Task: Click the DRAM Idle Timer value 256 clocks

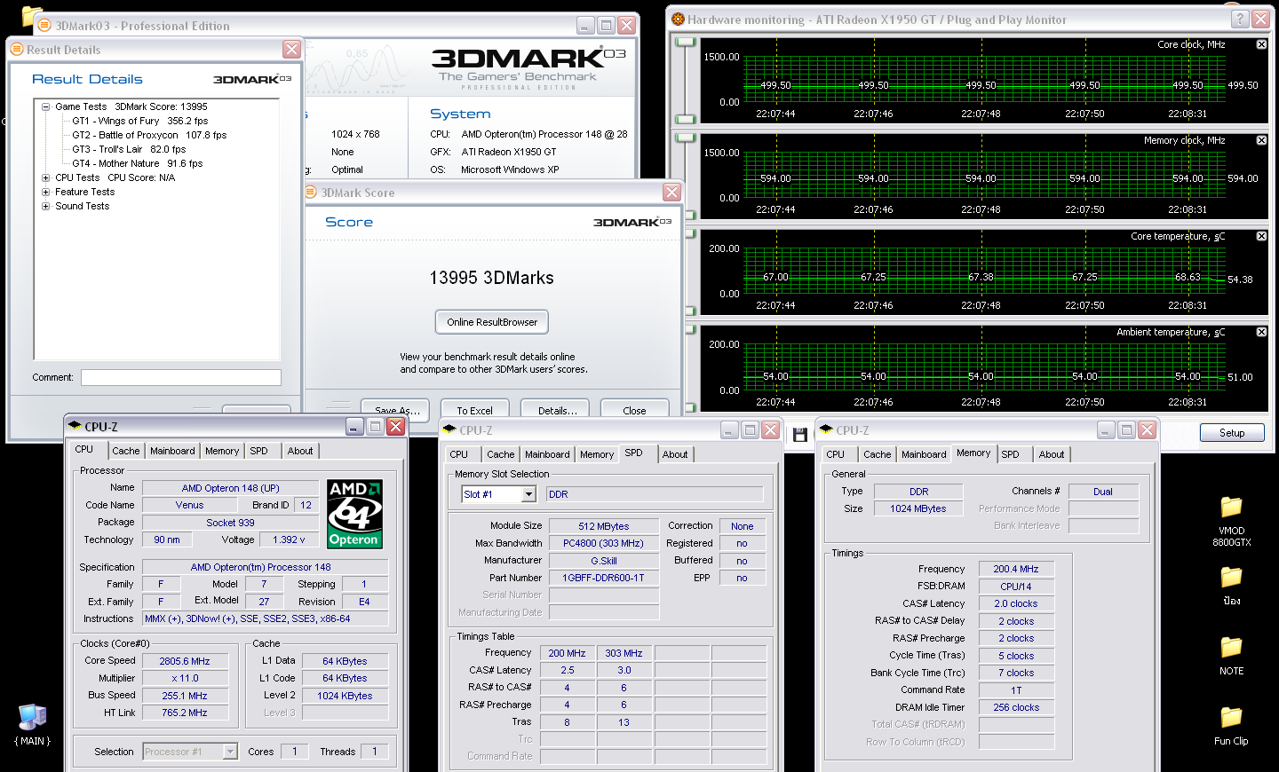Action: point(1016,707)
